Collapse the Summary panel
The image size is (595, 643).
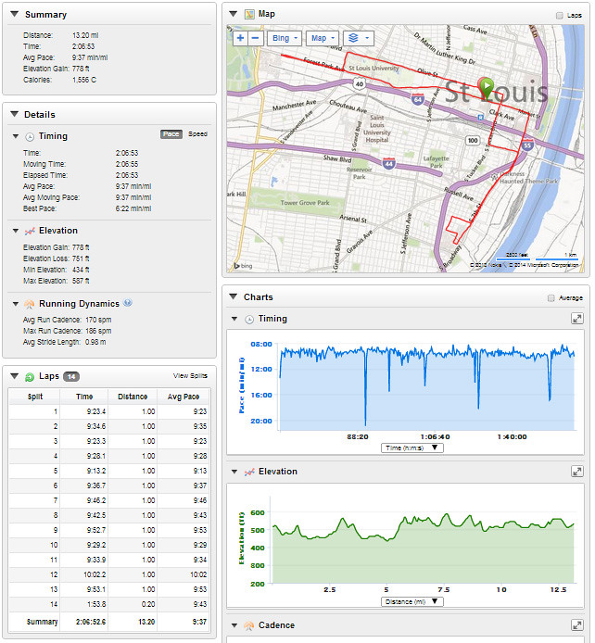click(14, 14)
